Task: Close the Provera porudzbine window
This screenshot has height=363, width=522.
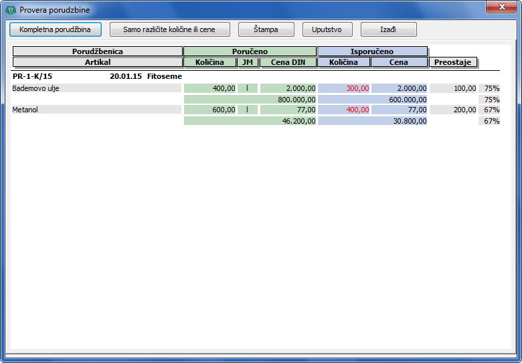Action: (x=500, y=7)
